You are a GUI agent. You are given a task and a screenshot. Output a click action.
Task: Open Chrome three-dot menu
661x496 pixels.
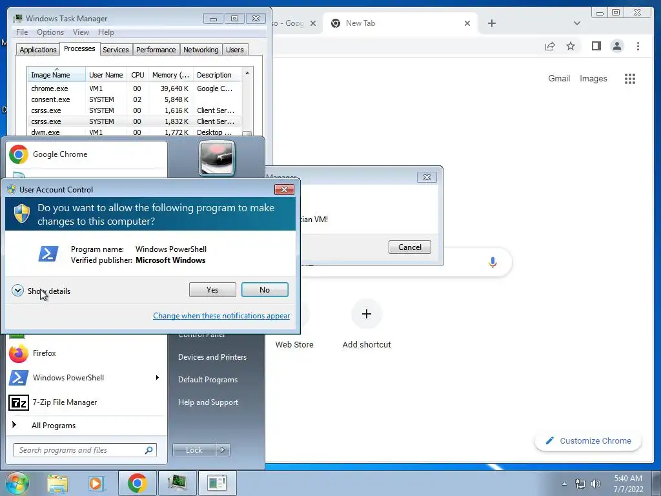click(x=638, y=46)
